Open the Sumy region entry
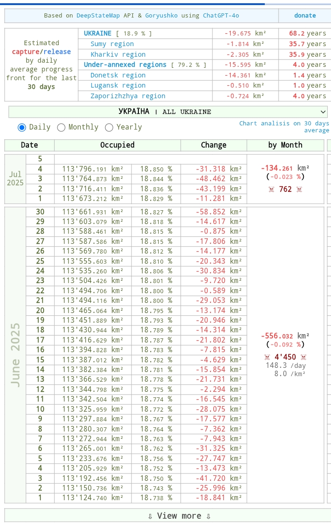The image size is (331, 526). pos(112,44)
